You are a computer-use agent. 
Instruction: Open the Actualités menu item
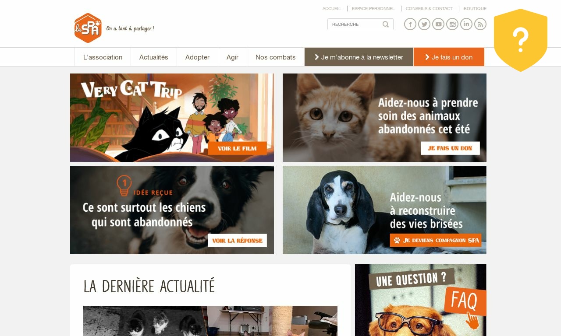point(154,57)
